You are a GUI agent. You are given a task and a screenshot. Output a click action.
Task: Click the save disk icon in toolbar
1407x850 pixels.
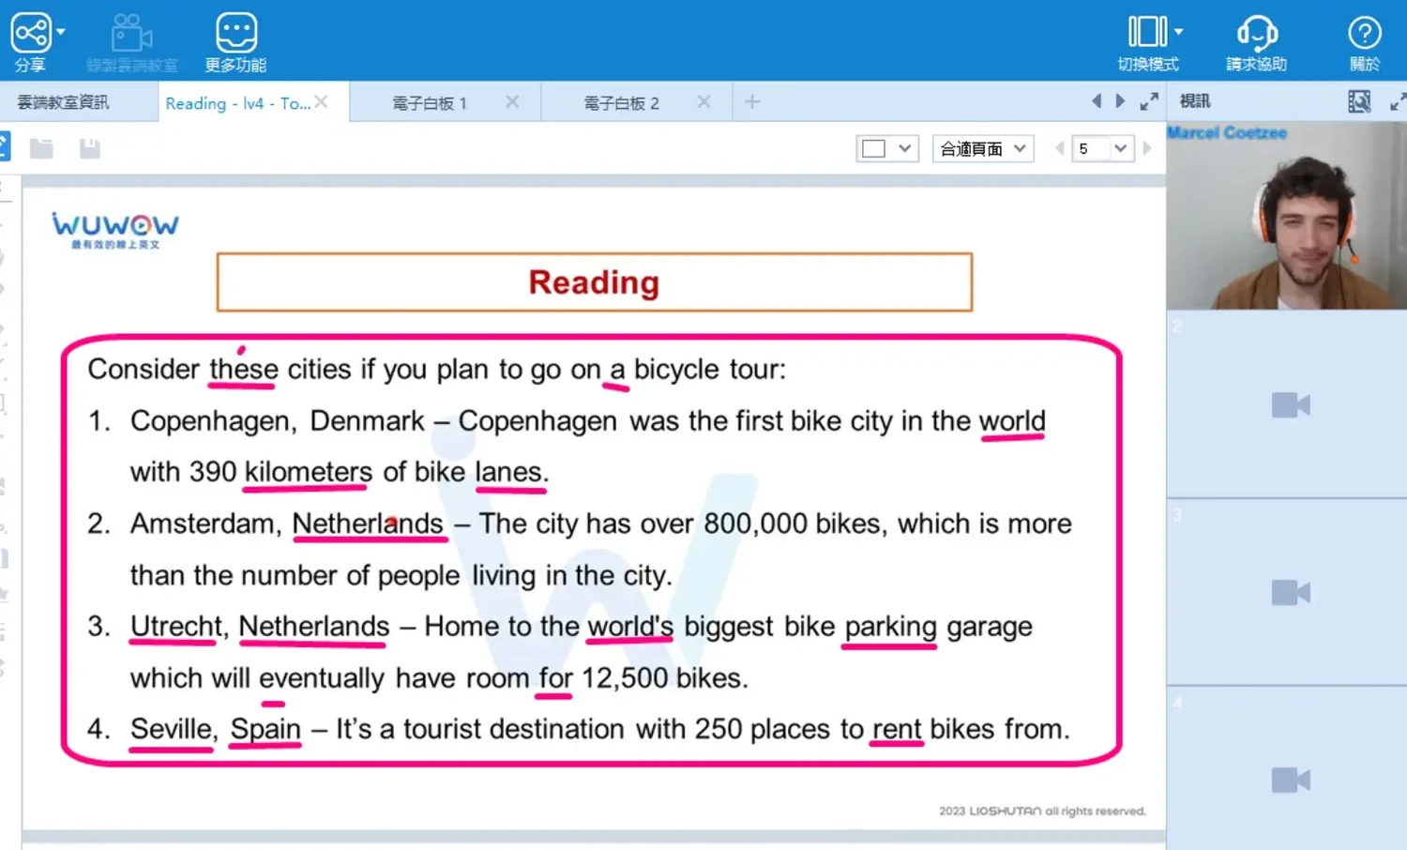(89, 148)
